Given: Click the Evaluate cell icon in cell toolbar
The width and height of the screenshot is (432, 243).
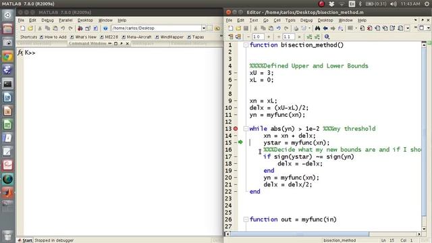Looking at the screenshot, I should click(309, 36).
